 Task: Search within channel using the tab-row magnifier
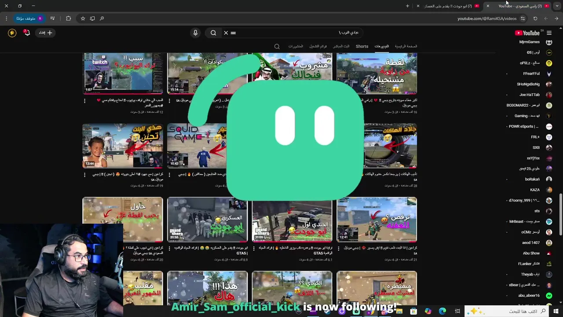pyautogui.click(x=277, y=46)
